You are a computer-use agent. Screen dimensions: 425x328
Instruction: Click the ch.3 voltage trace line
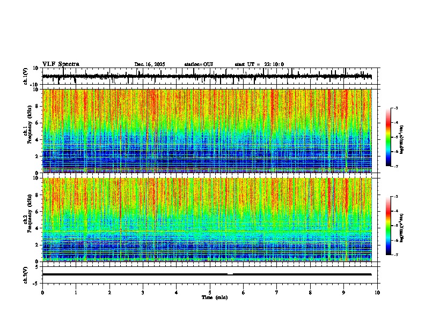(x=207, y=274)
